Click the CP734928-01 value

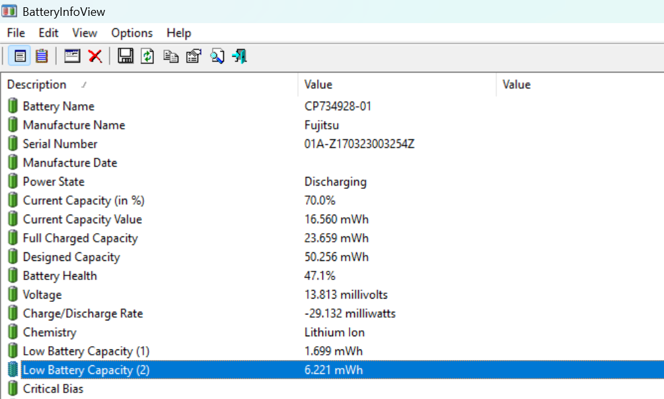(x=338, y=106)
